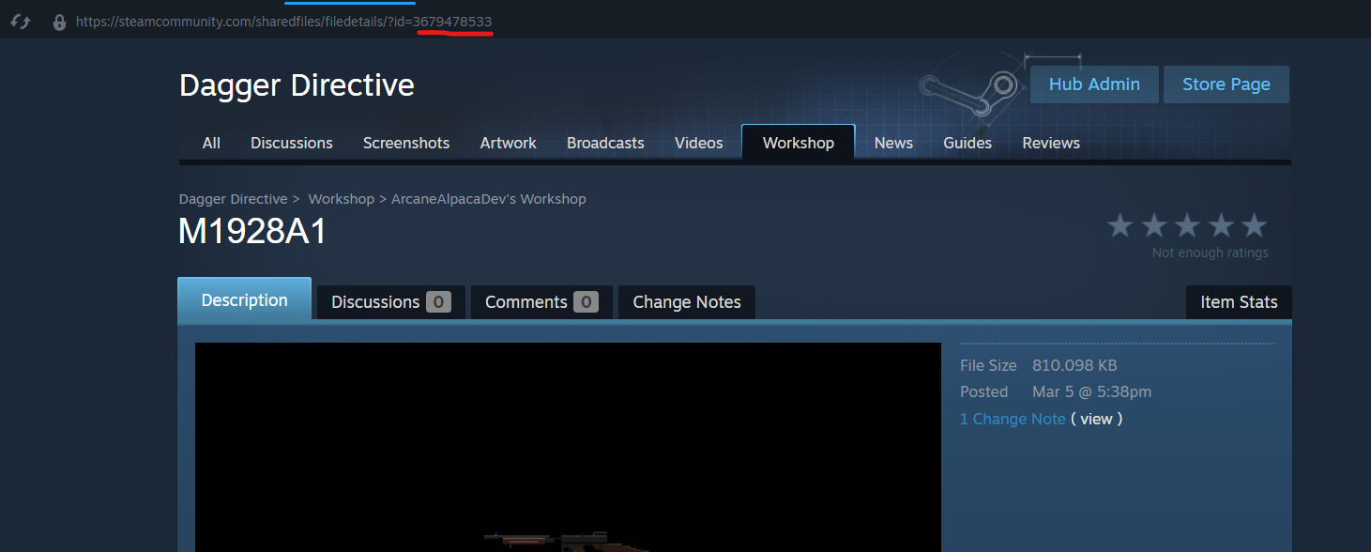Screen dimensions: 1371x552
Task: Switch to the Change Notes tab
Action: tap(687, 302)
